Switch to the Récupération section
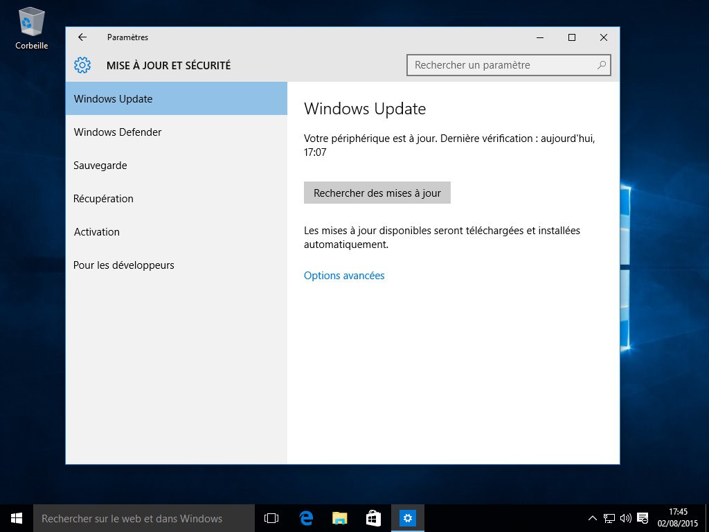 (x=103, y=199)
